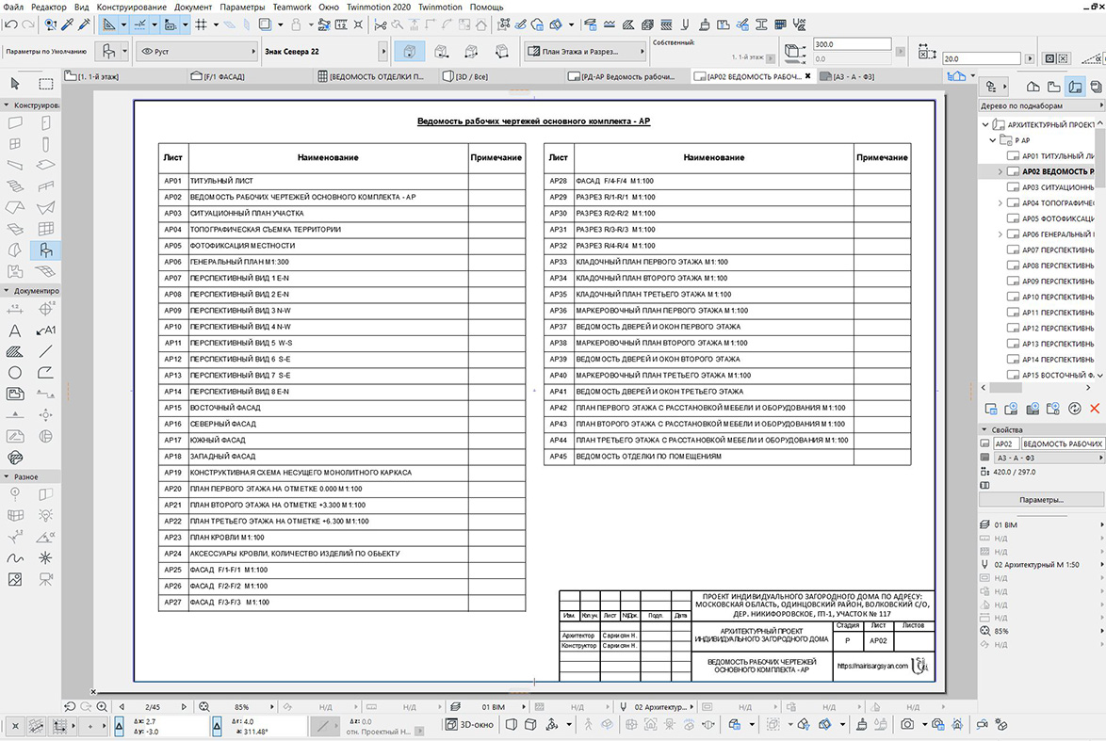Click the 300.0 height input field

tap(852, 44)
